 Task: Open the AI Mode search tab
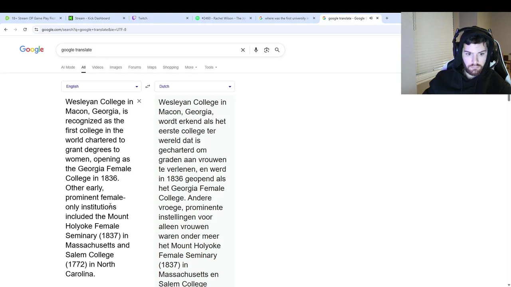68,67
